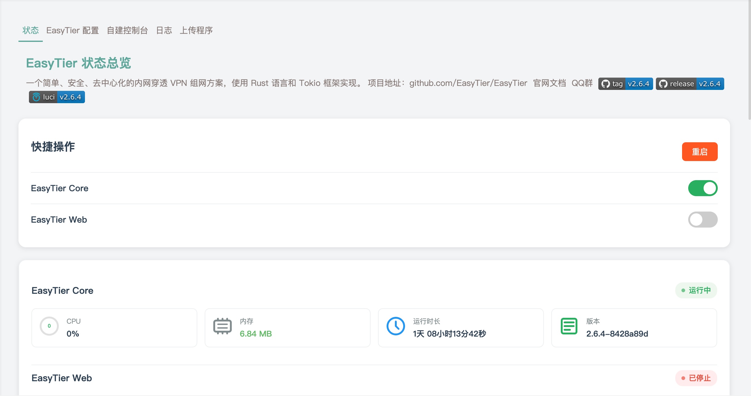Screen dimensions: 751x396
Task: Click the orange 重启 button
Action: (x=700, y=152)
